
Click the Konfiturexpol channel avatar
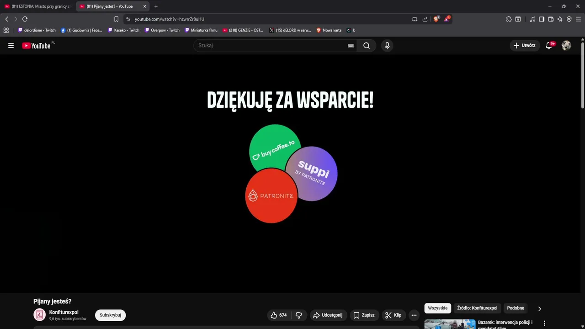(39, 315)
